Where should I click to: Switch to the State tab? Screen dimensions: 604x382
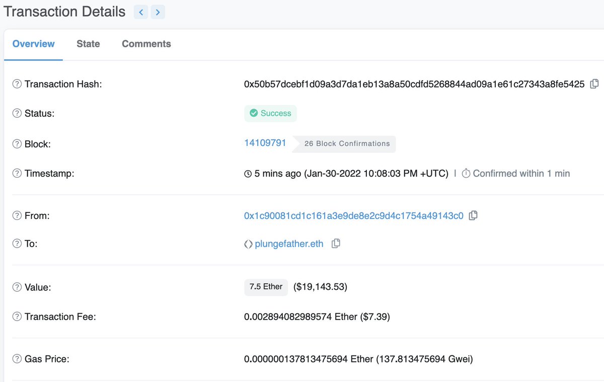[88, 44]
